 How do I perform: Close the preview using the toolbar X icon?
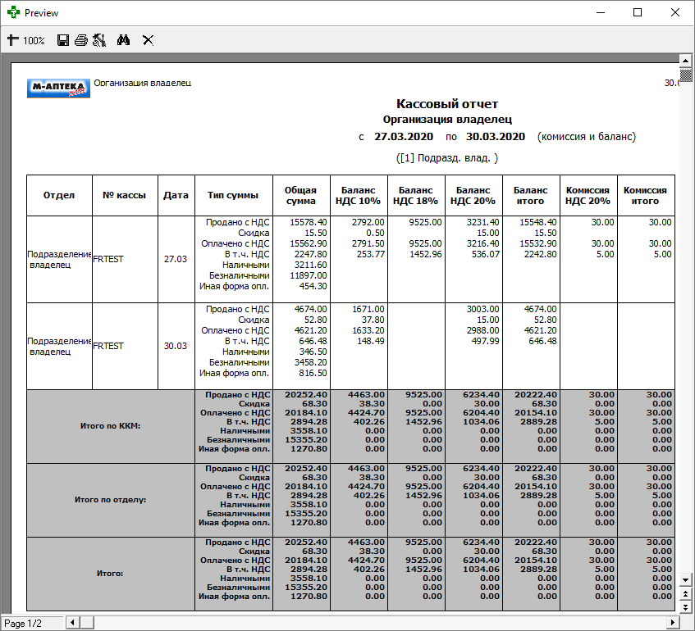(x=149, y=39)
